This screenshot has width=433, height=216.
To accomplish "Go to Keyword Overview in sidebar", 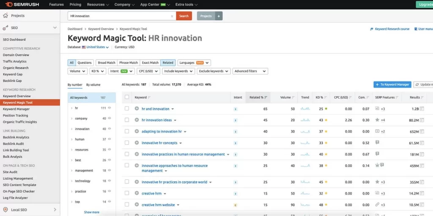I will coord(17,96).
